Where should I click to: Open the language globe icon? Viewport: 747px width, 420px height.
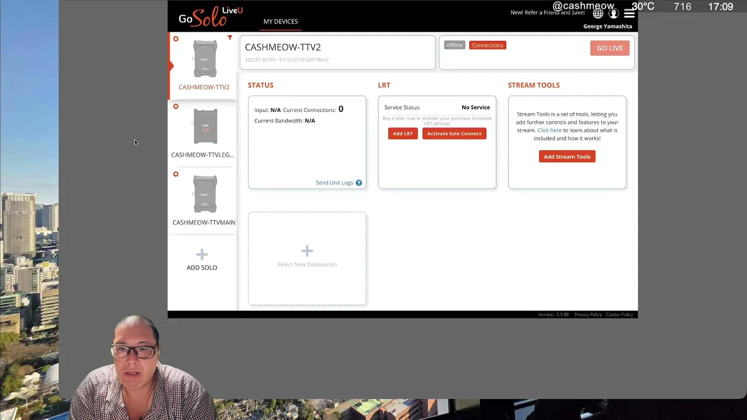point(598,13)
